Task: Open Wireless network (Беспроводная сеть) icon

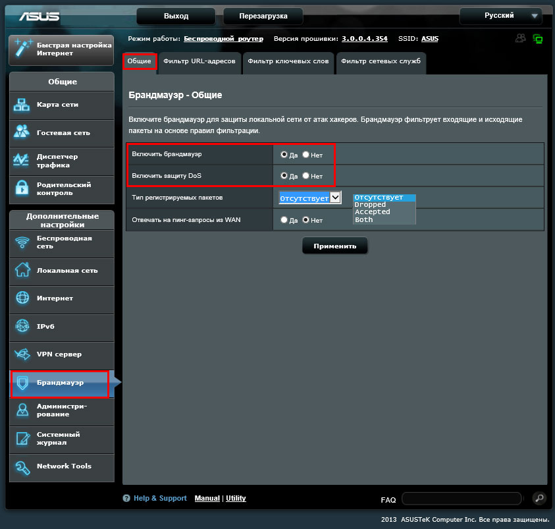Action: [x=22, y=242]
